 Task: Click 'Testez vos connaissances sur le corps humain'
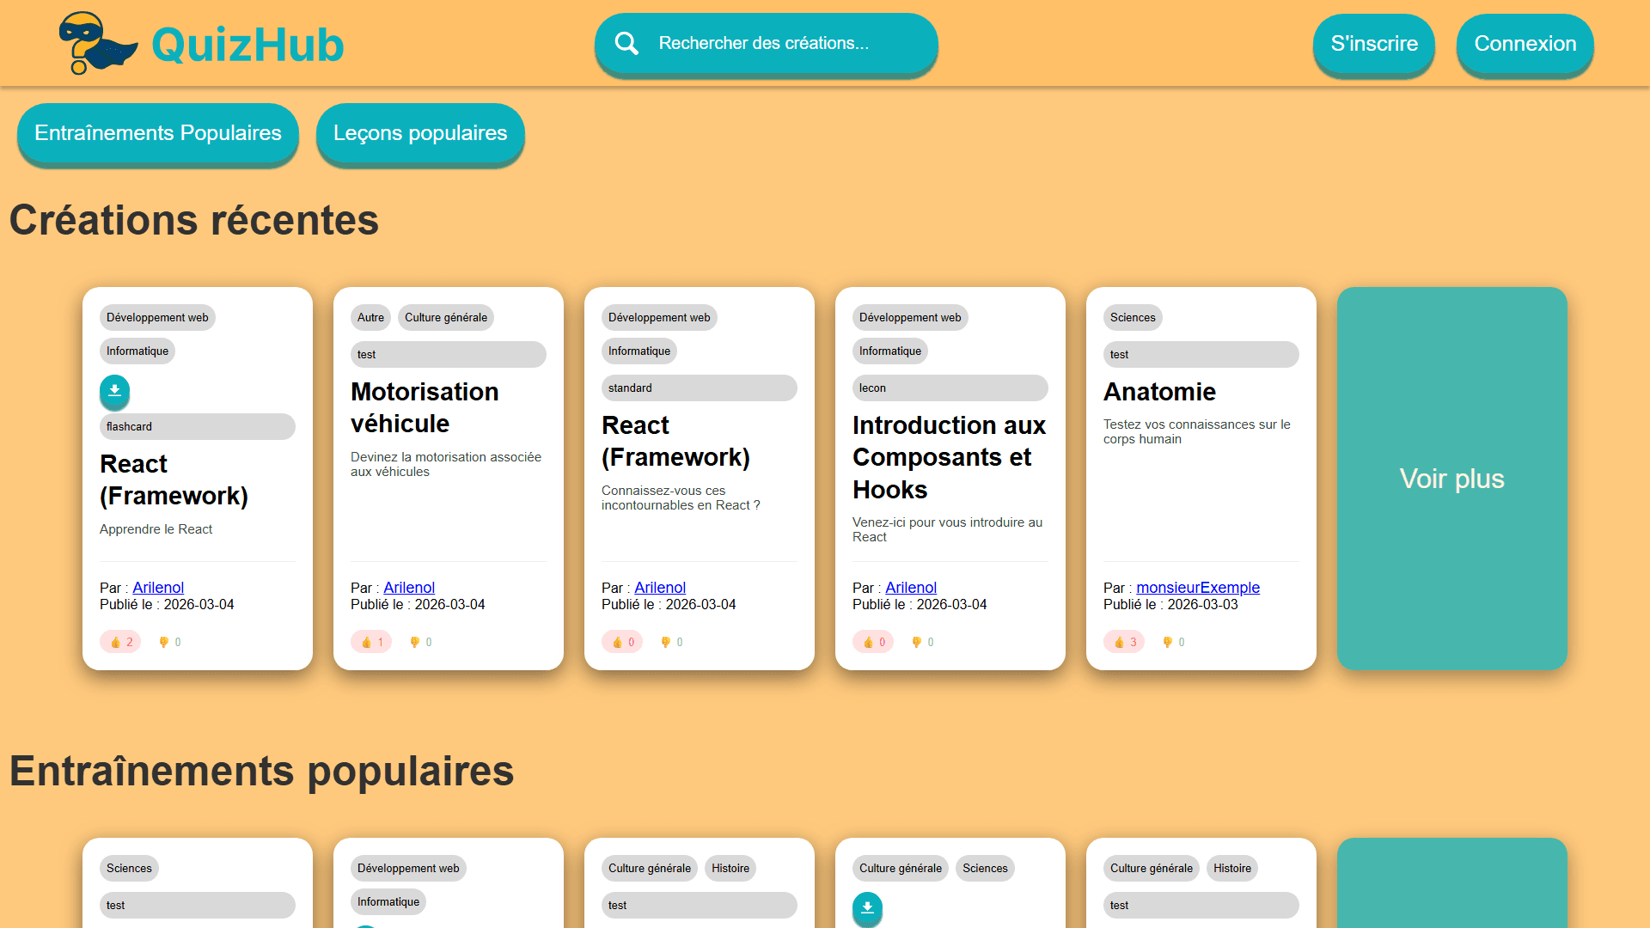(x=1197, y=431)
